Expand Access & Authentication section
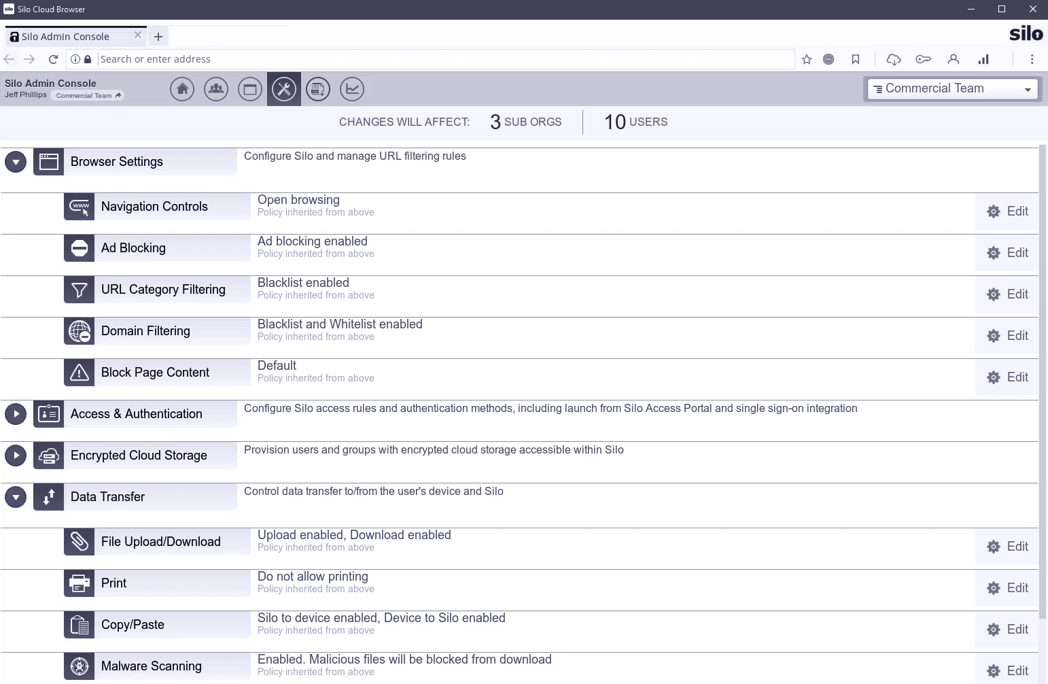Image resolution: width=1048 pixels, height=684 pixels. [16, 414]
